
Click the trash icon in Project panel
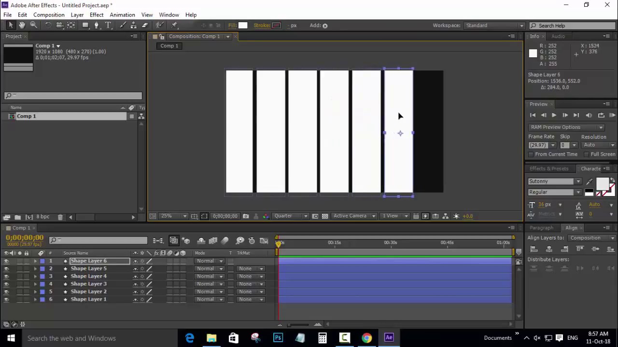(x=60, y=217)
